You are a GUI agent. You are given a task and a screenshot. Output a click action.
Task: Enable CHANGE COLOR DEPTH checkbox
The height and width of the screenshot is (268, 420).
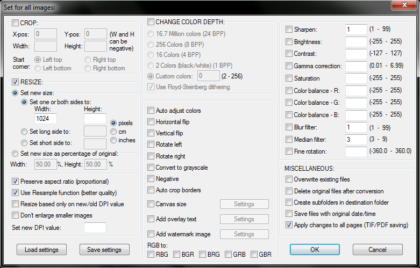point(151,22)
